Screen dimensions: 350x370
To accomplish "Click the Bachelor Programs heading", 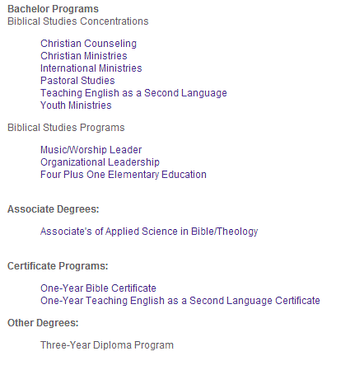I will (53, 9).
